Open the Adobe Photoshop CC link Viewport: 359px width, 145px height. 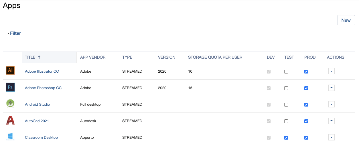coord(43,88)
